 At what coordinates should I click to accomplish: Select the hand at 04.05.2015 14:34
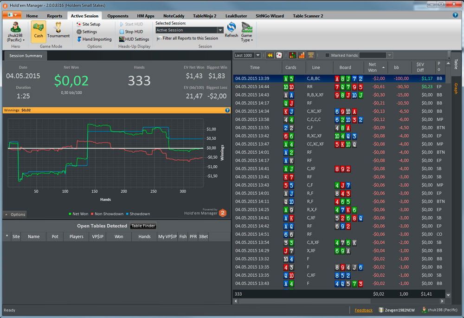(x=339, y=111)
